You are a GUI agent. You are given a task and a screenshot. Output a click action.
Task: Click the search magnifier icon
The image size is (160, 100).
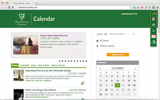click(x=134, y=34)
